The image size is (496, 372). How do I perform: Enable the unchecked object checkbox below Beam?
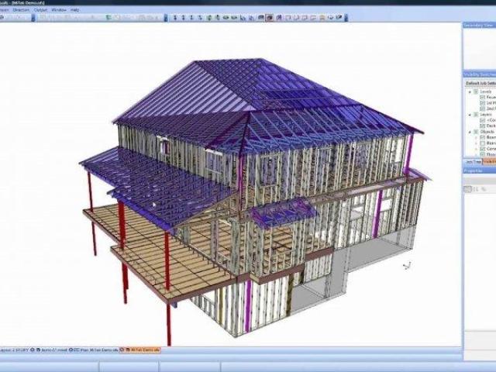pos(482,143)
